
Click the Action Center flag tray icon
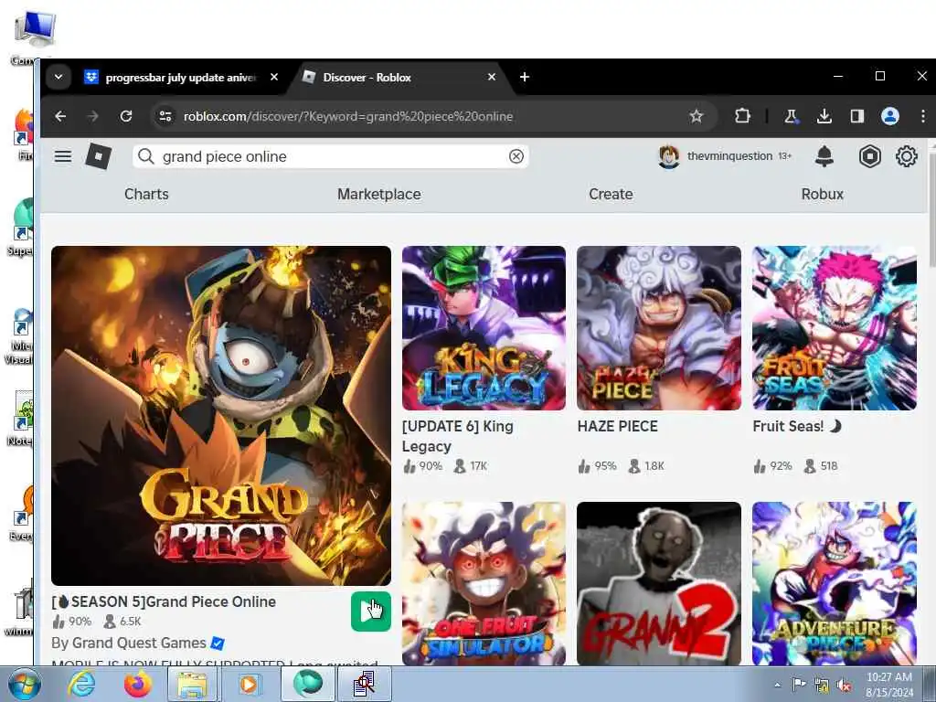(799, 684)
